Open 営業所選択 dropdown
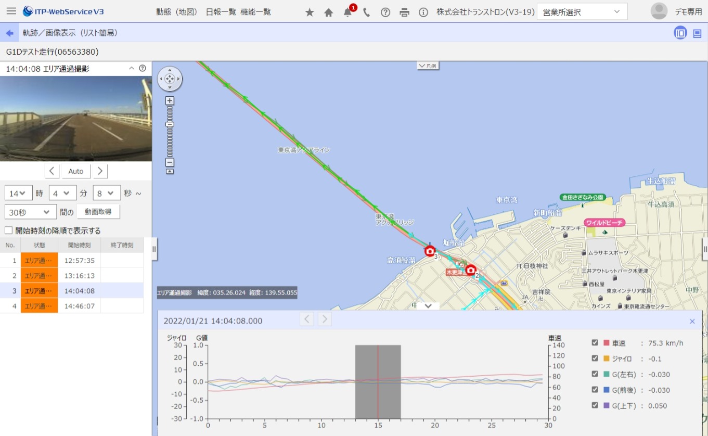Image resolution: width=708 pixels, height=436 pixels. (582, 11)
